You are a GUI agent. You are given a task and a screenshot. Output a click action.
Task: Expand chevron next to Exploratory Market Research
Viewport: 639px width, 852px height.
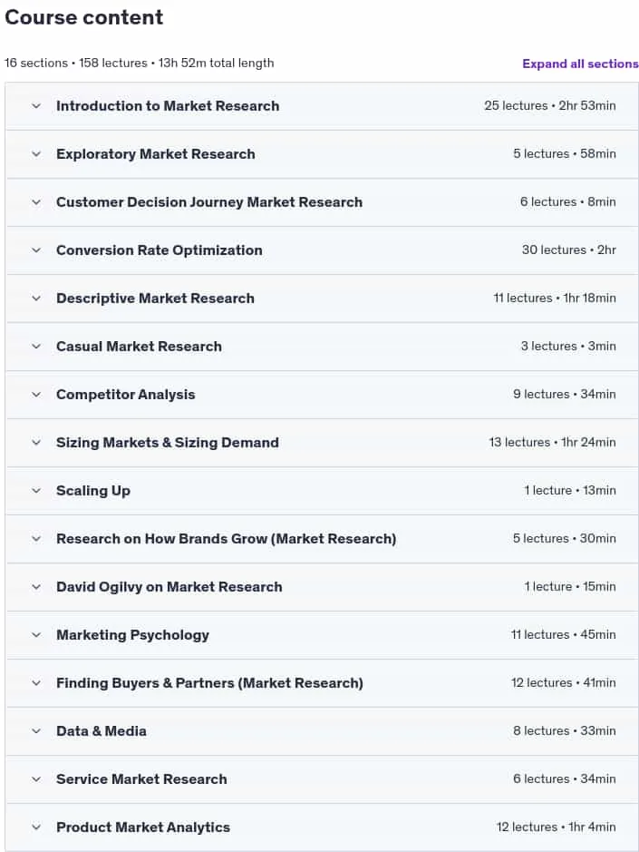click(x=36, y=153)
